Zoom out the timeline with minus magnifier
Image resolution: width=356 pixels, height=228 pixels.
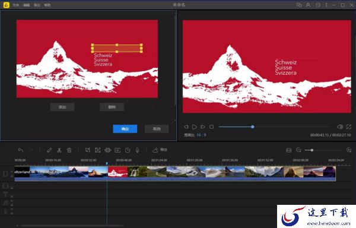(299, 150)
